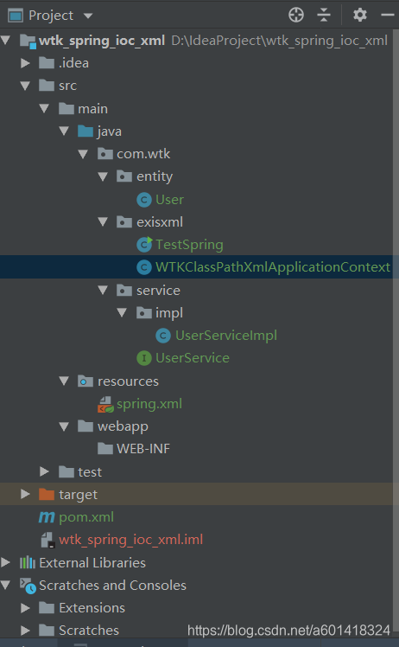Expand the test folder arrow
399x647 pixels.
(x=45, y=471)
